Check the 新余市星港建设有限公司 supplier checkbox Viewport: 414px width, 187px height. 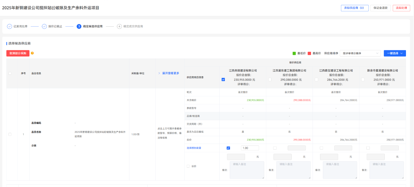363,79
